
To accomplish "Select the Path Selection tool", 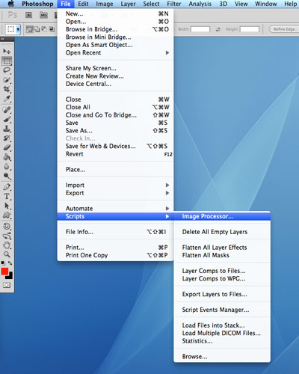I will 7,206.
